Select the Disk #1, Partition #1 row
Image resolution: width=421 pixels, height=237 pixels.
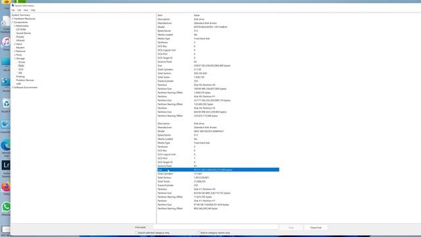click(x=218, y=201)
